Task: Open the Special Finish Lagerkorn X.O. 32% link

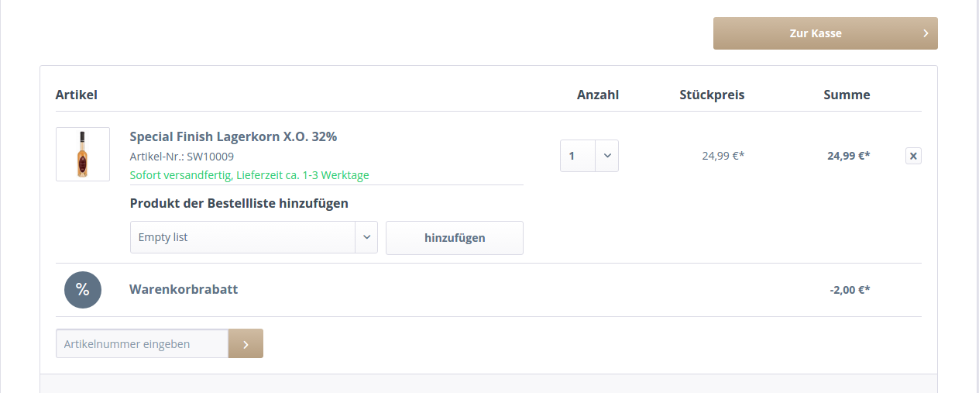Action: pos(233,137)
